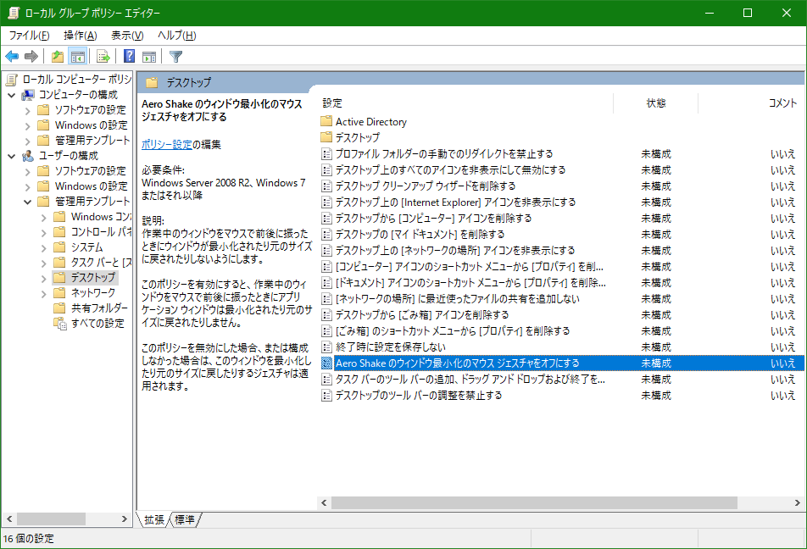807x549 pixels.
Task: Open the ヘルプ(H) menu
Action: coord(176,36)
